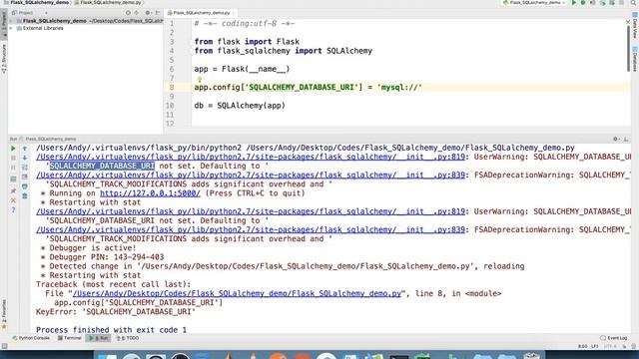Open the Terminal tool tab

69,338
